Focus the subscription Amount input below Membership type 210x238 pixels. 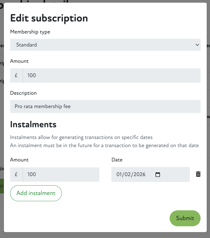(111, 75)
